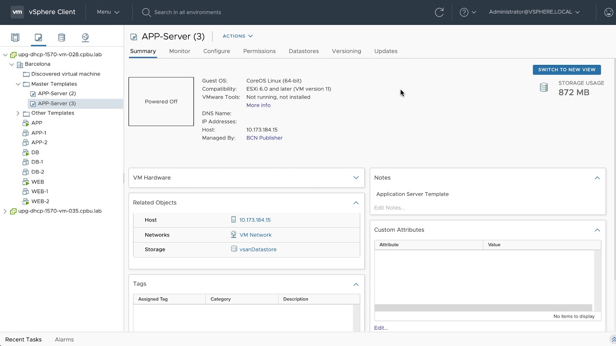Collapse the Barcelona datacenter node

pos(11,64)
